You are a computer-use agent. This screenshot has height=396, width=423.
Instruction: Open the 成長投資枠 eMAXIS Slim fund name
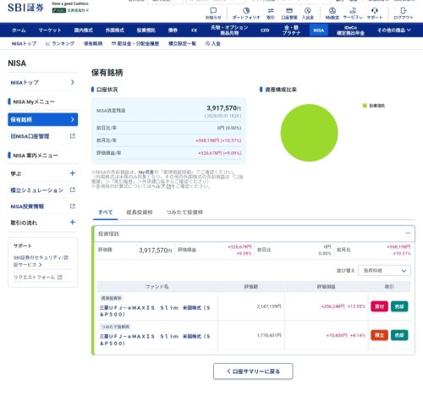coord(155,311)
